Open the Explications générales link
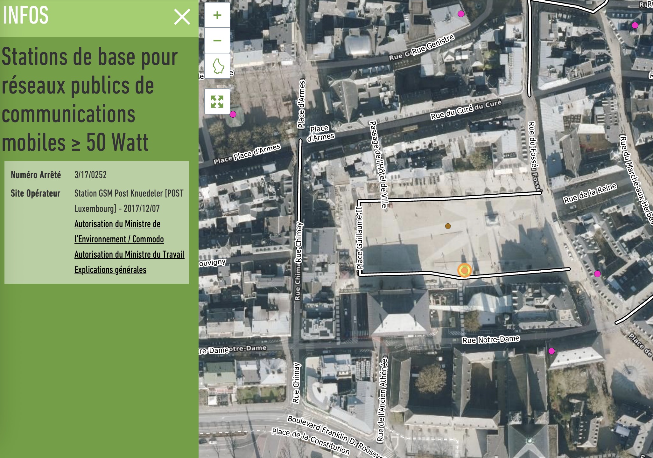This screenshot has width=653, height=458. [110, 270]
